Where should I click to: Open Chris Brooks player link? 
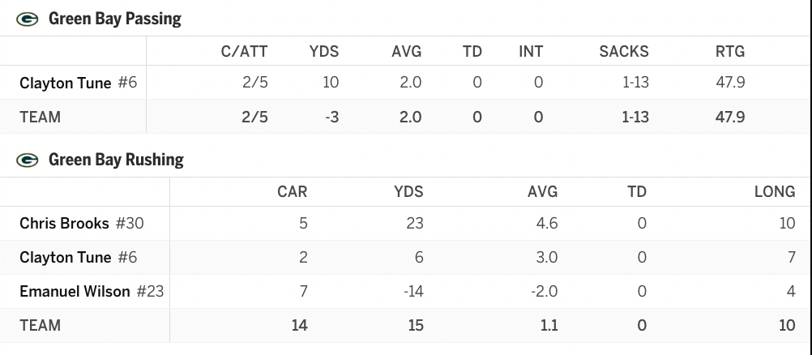[x=66, y=223]
